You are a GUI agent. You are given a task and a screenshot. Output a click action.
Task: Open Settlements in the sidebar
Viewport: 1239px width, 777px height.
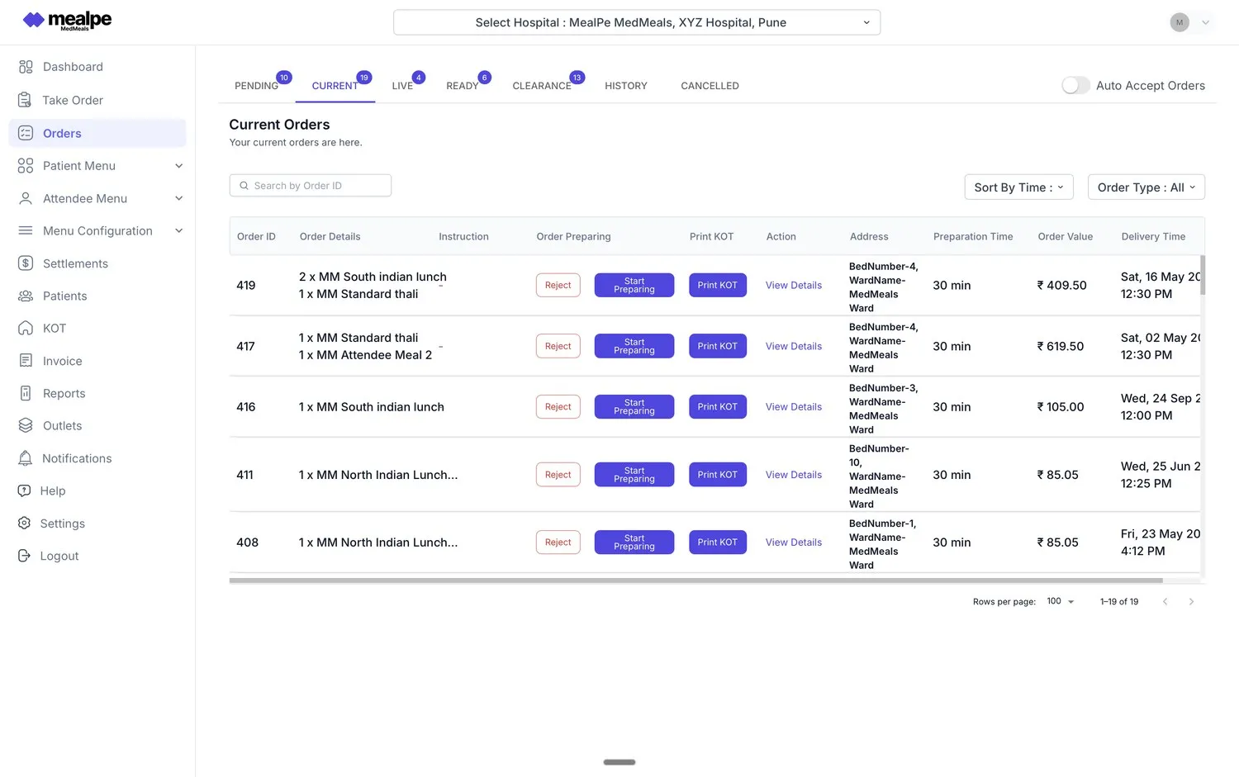(97, 263)
